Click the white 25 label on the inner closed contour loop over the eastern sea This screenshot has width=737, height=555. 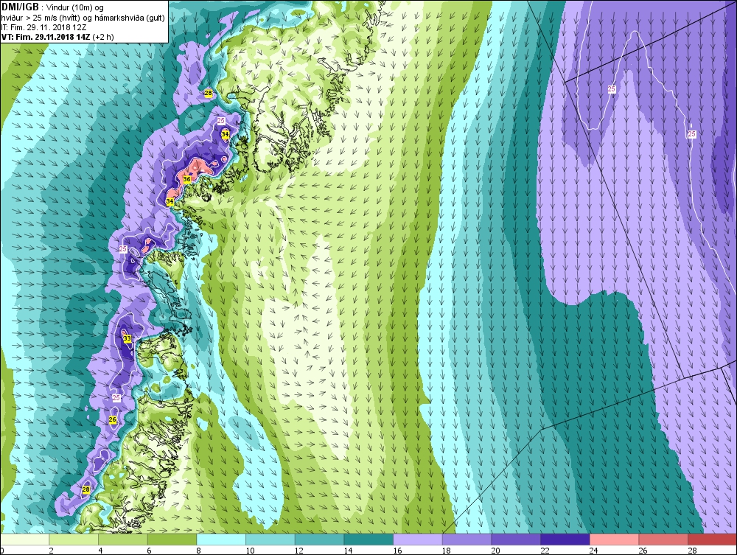(x=612, y=89)
